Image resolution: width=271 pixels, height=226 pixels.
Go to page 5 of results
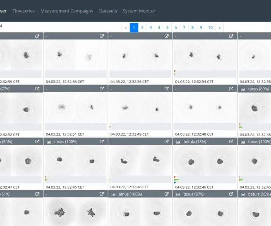pos(167,27)
